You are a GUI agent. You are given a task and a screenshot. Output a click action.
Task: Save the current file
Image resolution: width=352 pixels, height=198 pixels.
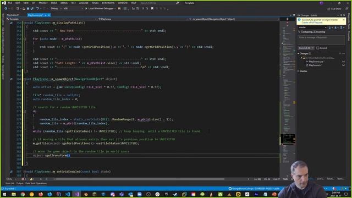pos(28,9)
